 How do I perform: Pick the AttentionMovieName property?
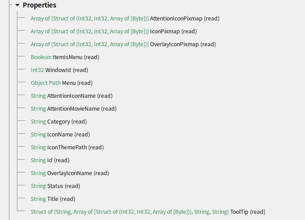pos(73,109)
